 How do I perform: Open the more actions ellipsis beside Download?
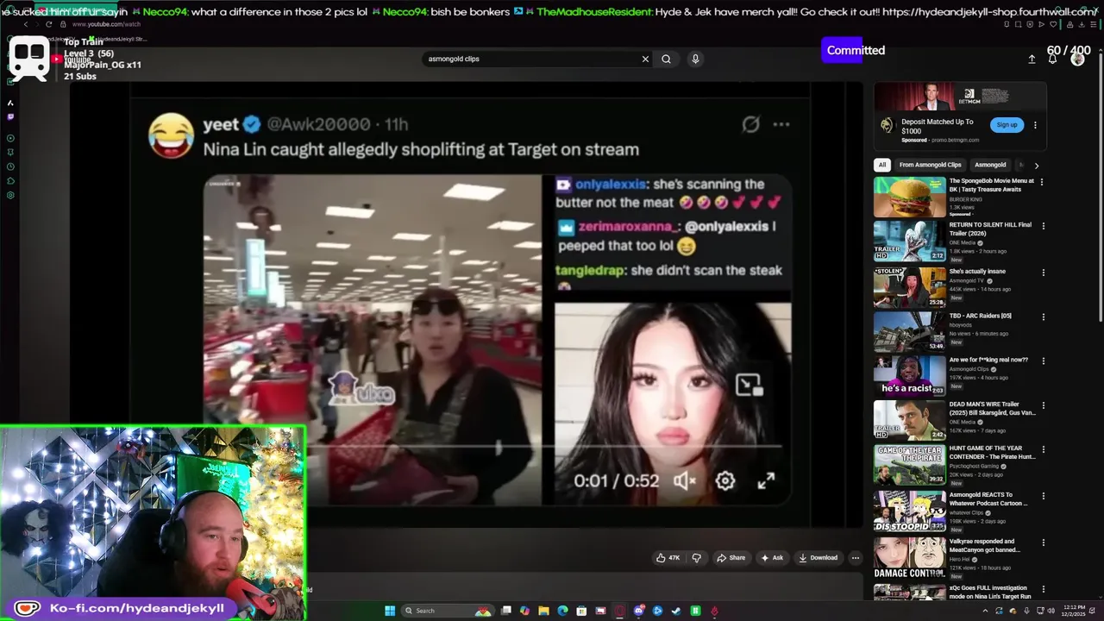855,557
